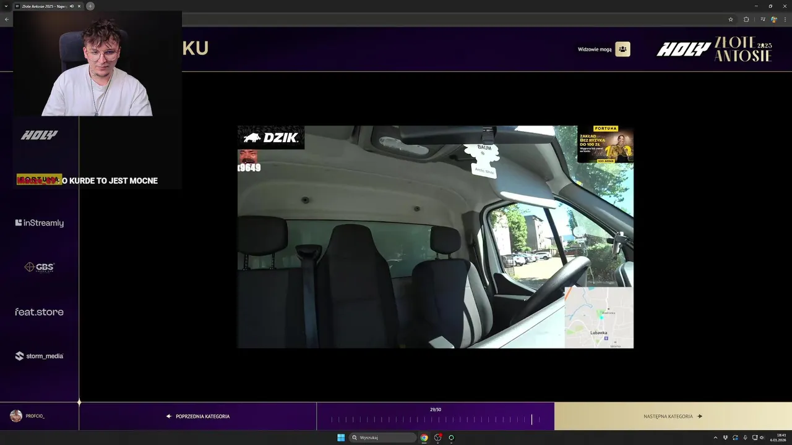Expand the hidden system tray icons chevron
This screenshot has height=445, width=792.
pos(716,438)
